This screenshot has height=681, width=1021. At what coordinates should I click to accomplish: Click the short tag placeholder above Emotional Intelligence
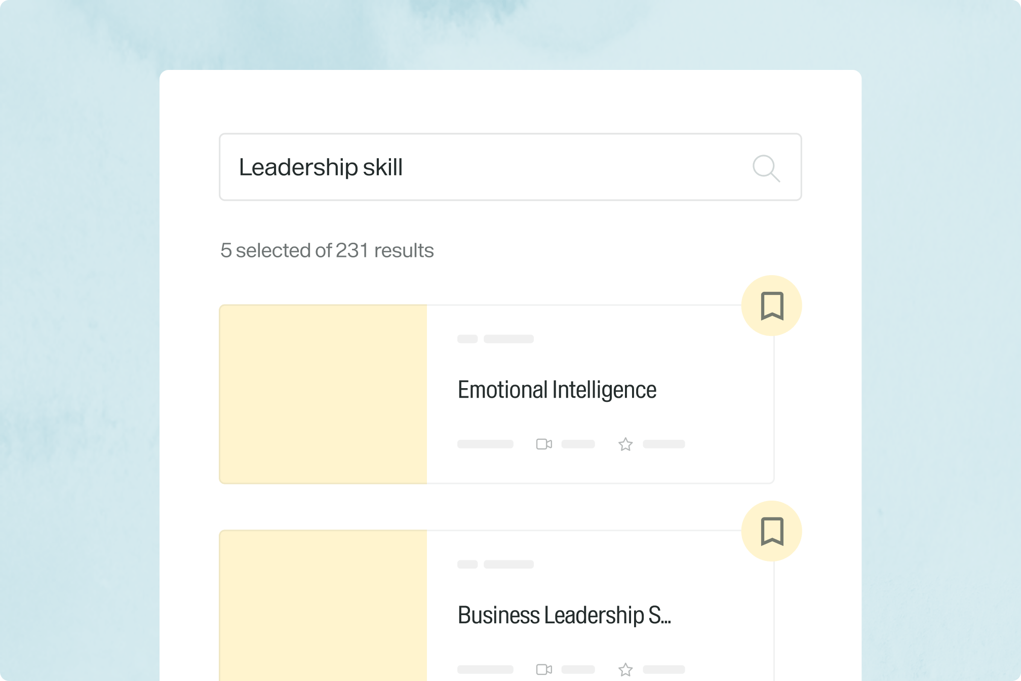point(467,339)
